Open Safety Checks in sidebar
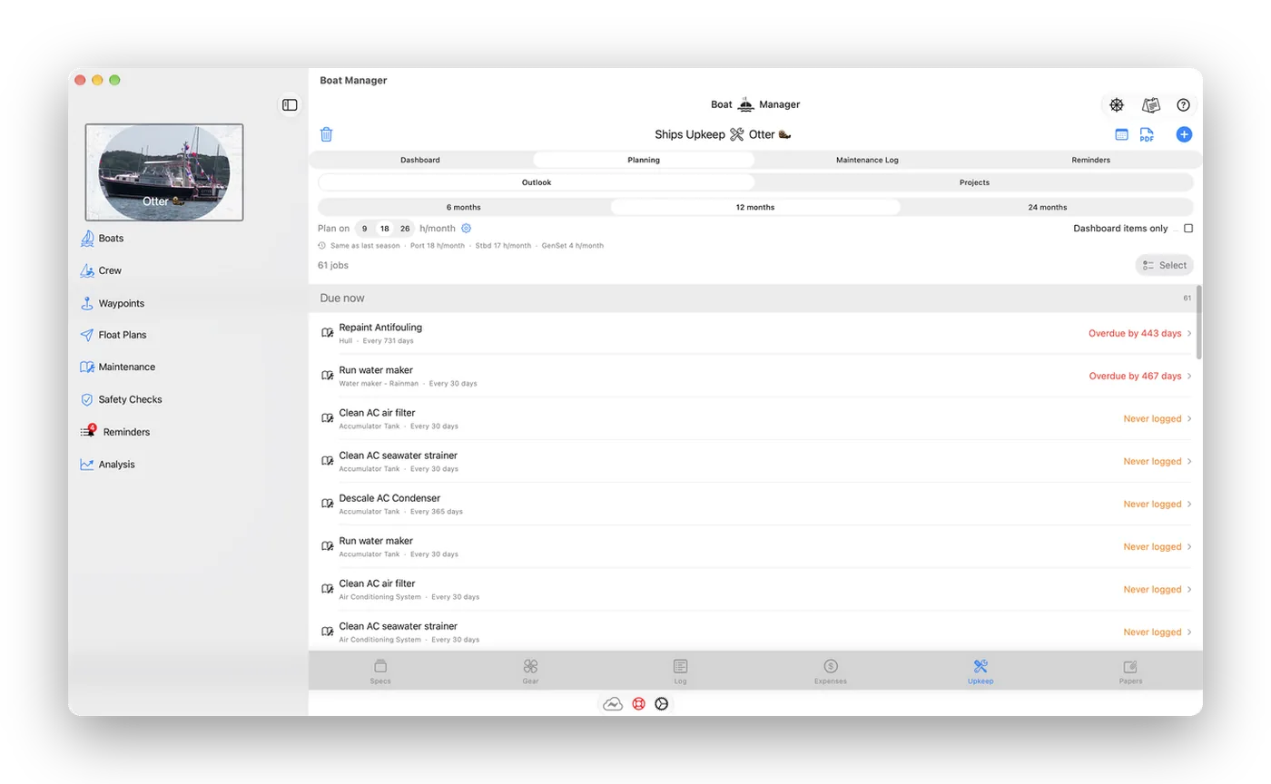The height and width of the screenshot is (784, 1271). pyautogui.click(x=130, y=399)
